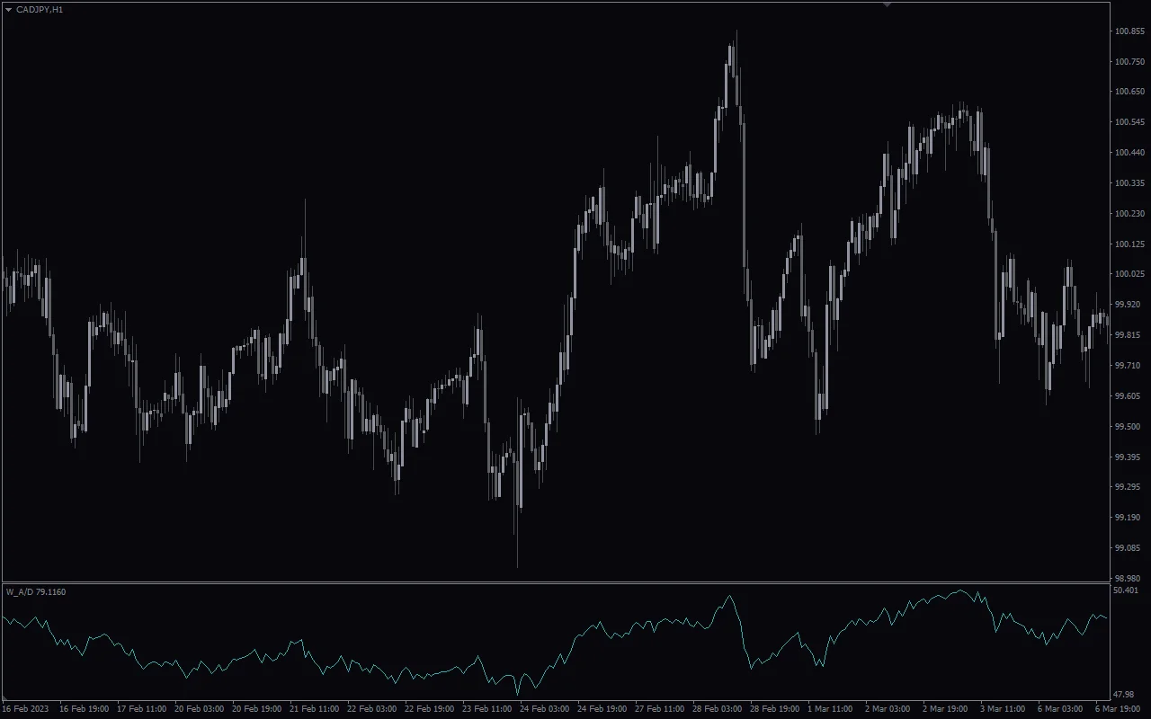Click the 24 Feb 03:00 time label

(x=544, y=709)
